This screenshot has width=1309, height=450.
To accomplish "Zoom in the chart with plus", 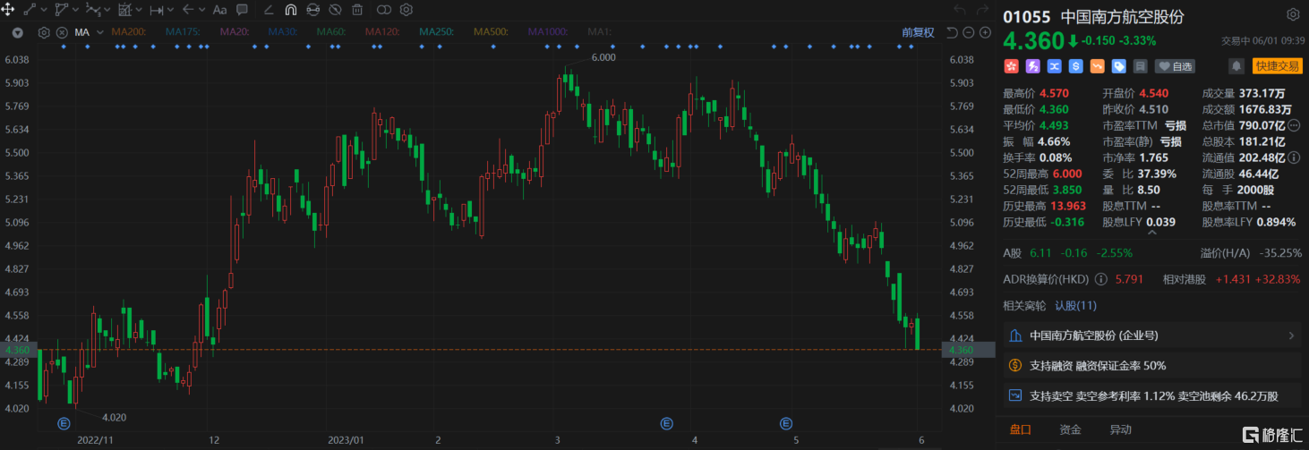I will point(985,32).
